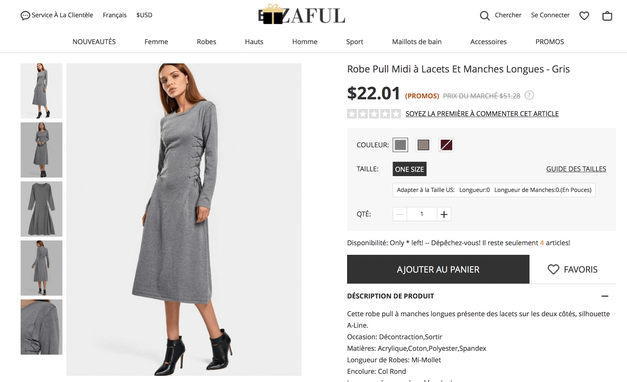Select the dark burgundy color swatch
The image size is (627, 382).
[x=446, y=145]
